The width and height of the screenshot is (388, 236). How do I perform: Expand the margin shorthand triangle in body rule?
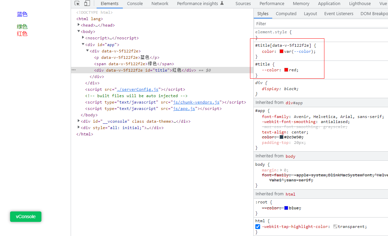pos(281,170)
